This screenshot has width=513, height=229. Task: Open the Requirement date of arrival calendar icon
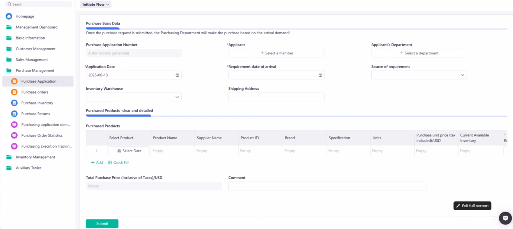tap(320, 75)
